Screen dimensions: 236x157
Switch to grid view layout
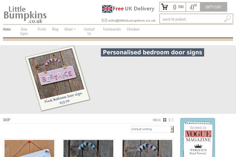tap(165, 120)
